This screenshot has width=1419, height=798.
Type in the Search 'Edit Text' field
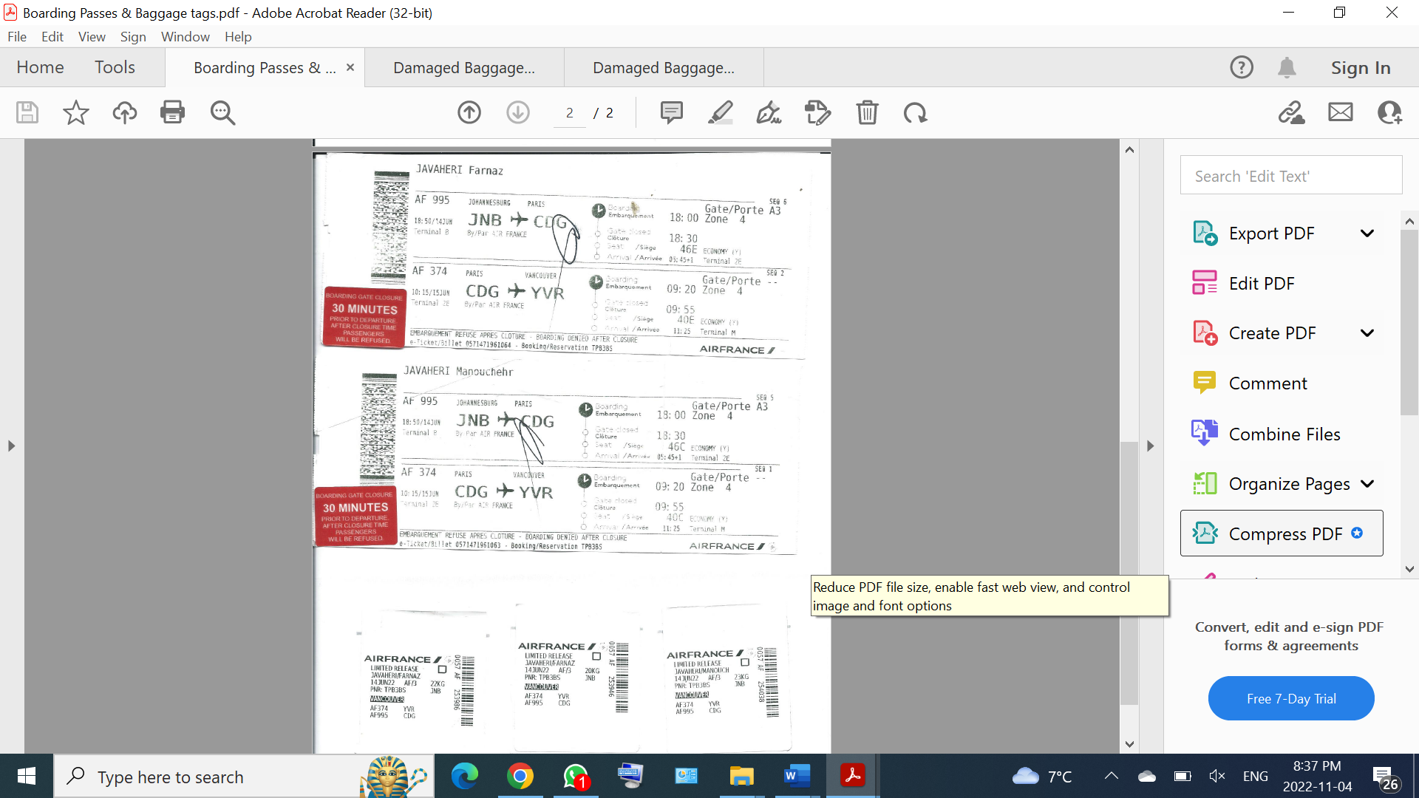1290,175
